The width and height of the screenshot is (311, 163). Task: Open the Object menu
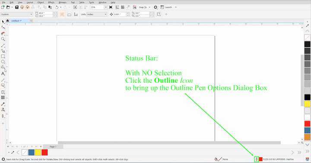(x=41, y=3)
